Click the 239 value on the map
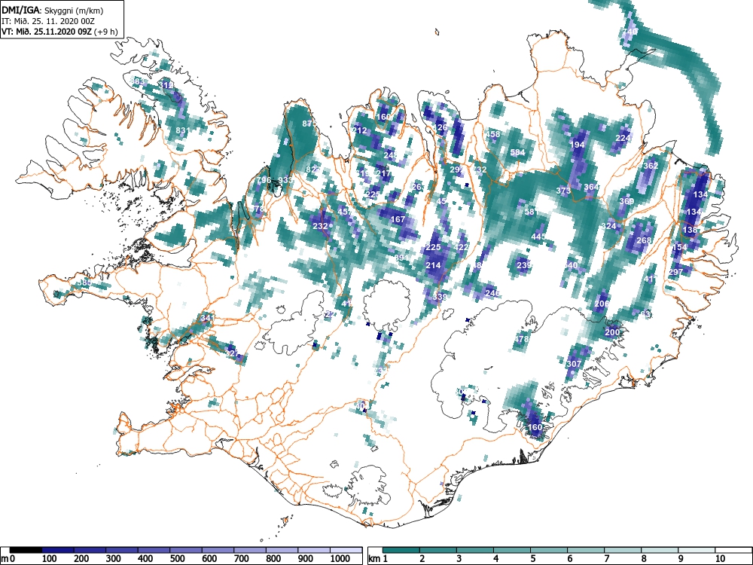The width and height of the screenshot is (753, 565). (524, 265)
